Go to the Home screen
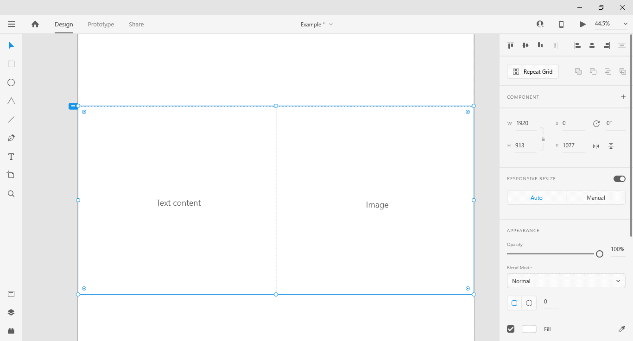Image resolution: width=633 pixels, height=341 pixels. click(x=35, y=24)
